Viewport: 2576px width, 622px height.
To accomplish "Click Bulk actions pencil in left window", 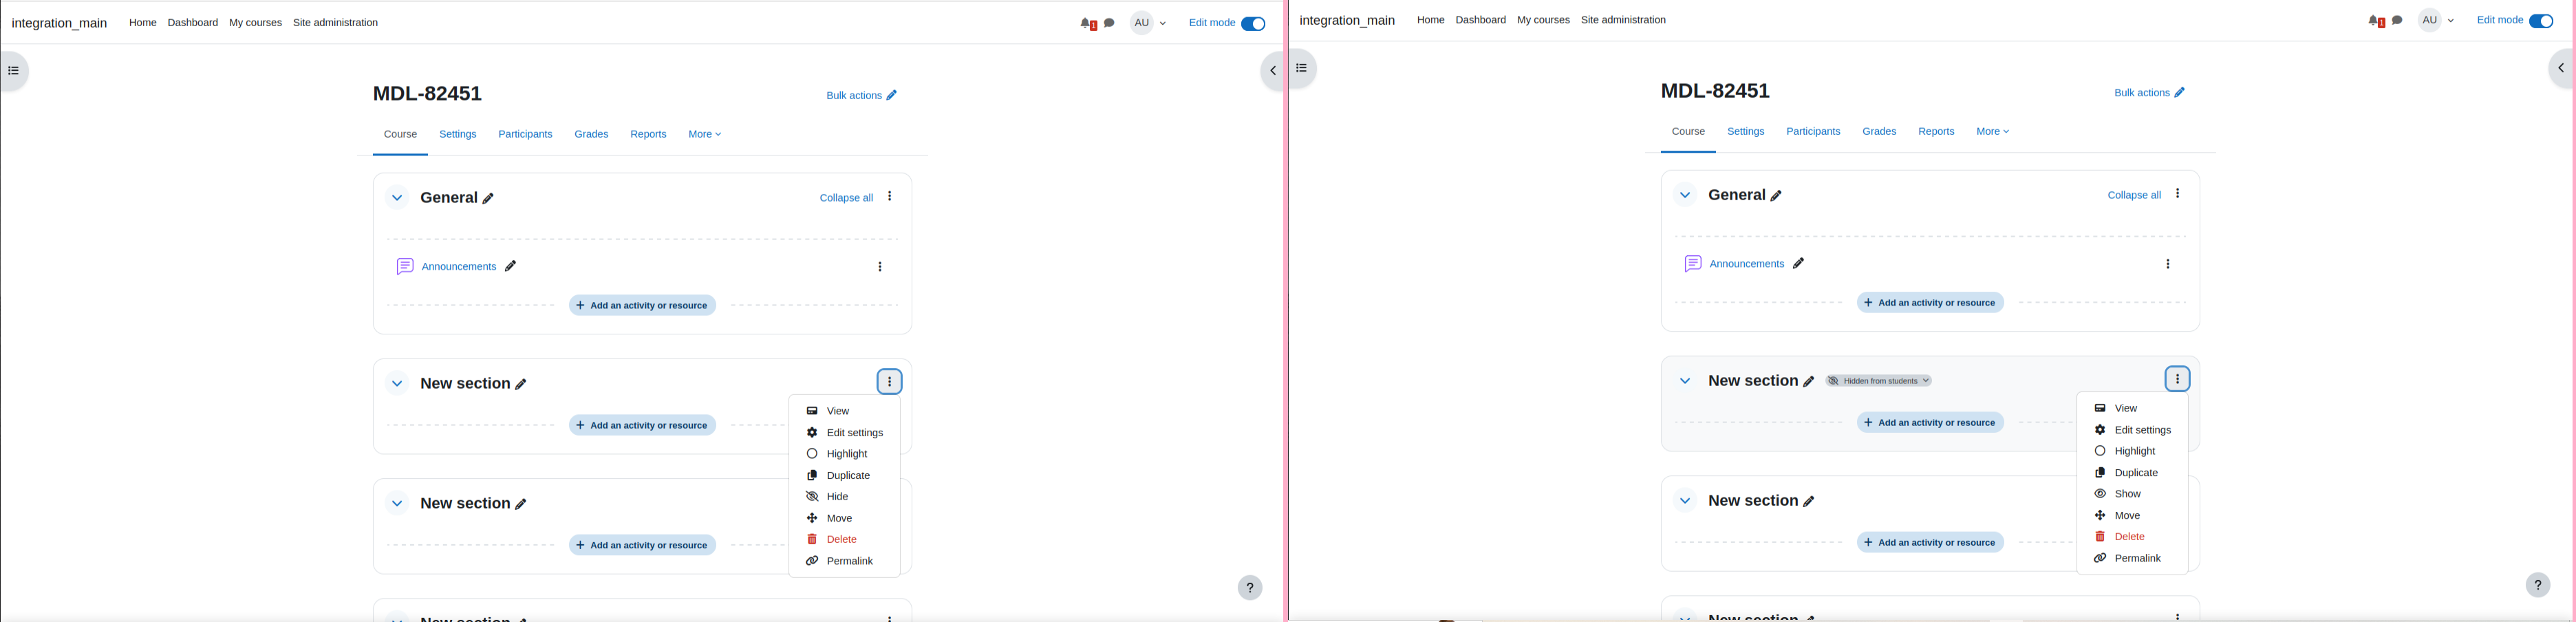I will [892, 96].
